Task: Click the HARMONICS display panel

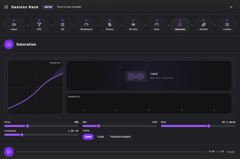Action: [149, 103]
